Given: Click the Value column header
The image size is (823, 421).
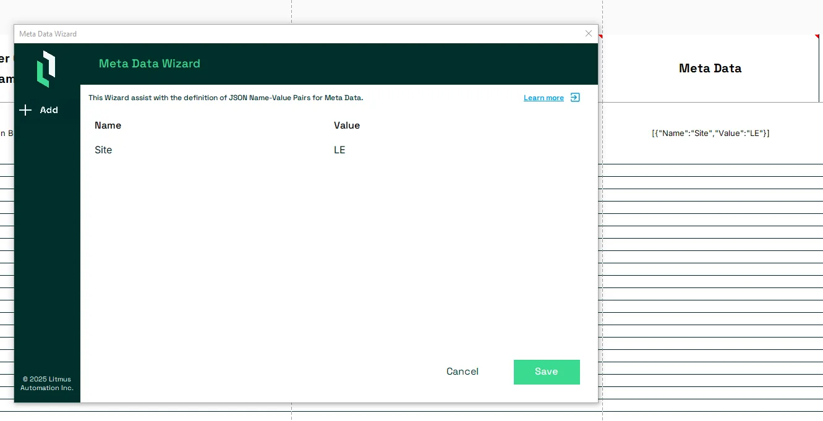Looking at the screenshot, I should (347, 125).
